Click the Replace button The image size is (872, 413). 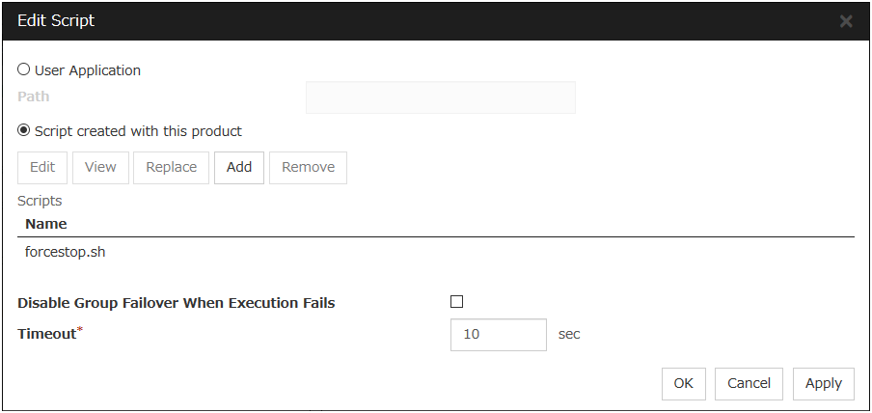click(171, 167)
